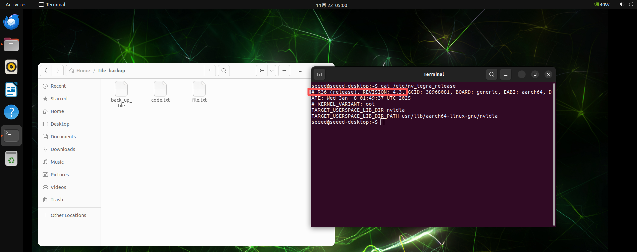Open the Activities overview

click(16, 5)
